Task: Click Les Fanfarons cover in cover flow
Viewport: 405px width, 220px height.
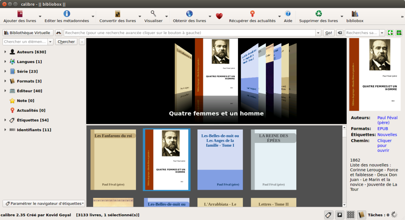Action: click(x=184, y=69)
